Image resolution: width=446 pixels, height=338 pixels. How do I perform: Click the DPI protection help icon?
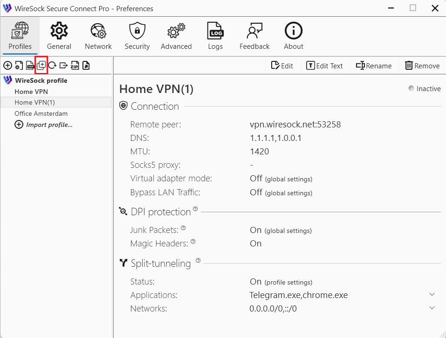coord(195,211)
